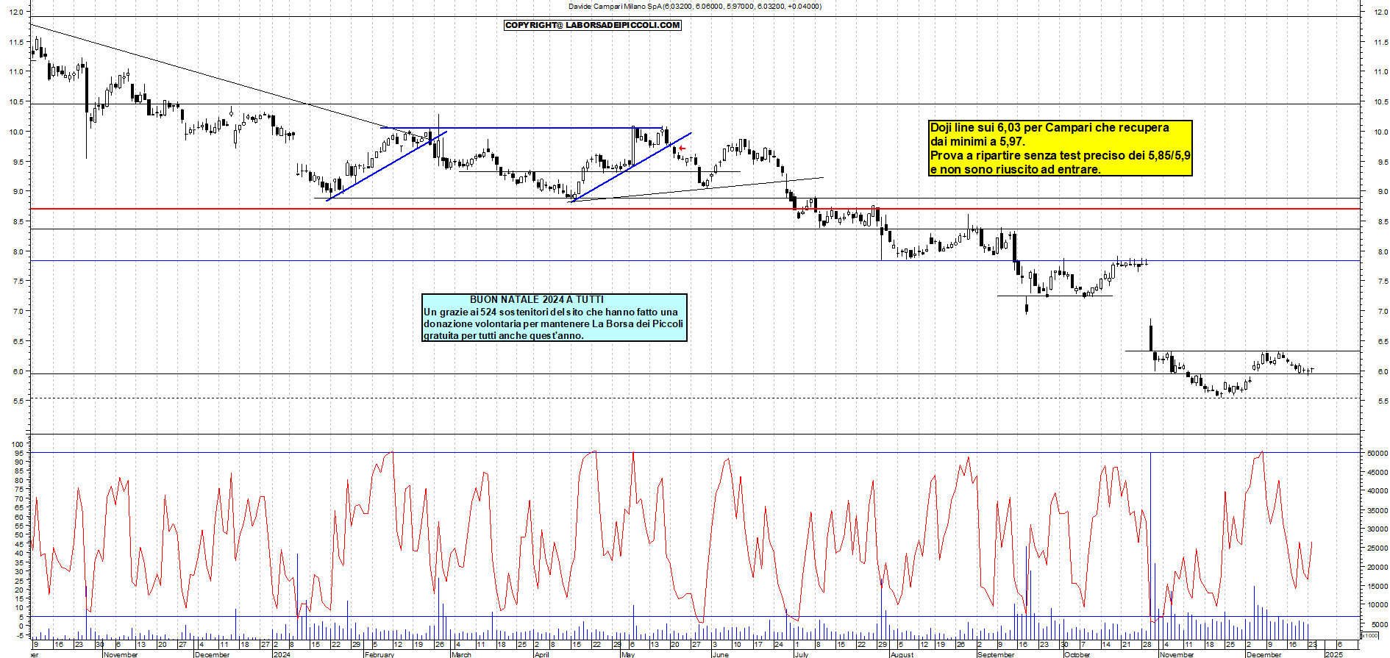Click the COPYRIGHT@ LABORSADEIPICCOLI.COM label
Image resolution: width=1390 pixels, height=658 pixels.
[593, 25]
